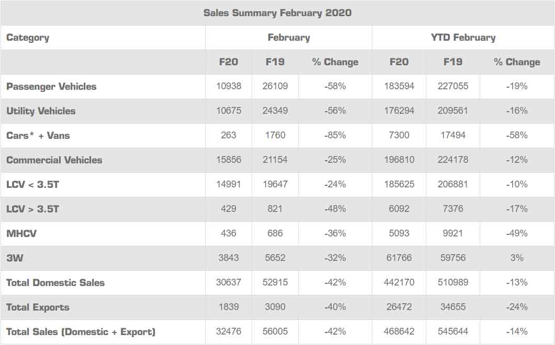Select the 3W YTD change value 3%
Screen dimensions: 555x345
coord(517,258)
